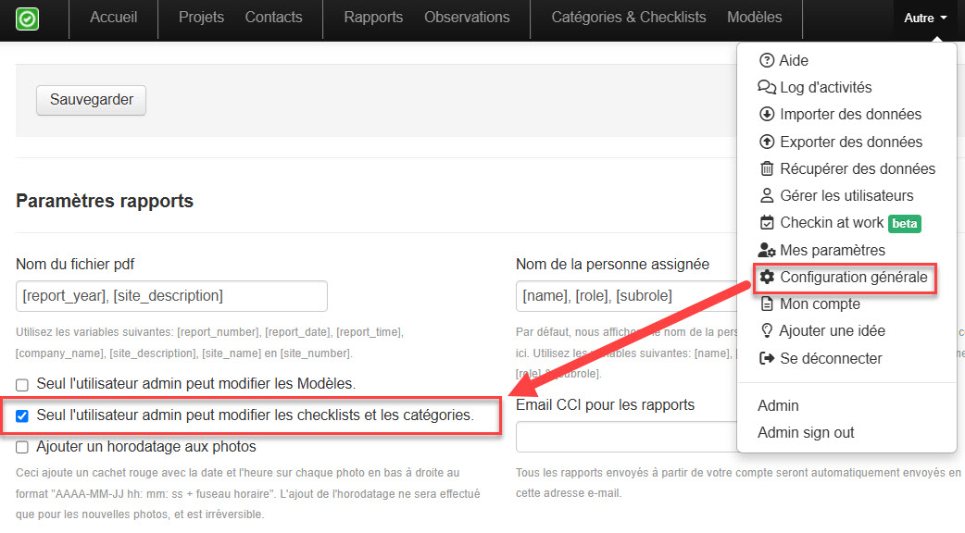Open Observations in the navigation bar
The height and width of the screenshot is (533, 965).
[x=467, y=18]
